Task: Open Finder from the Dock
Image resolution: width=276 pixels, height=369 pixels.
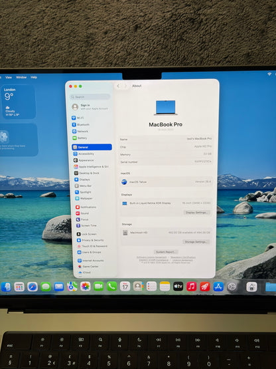Action: [x=6, y=287]
